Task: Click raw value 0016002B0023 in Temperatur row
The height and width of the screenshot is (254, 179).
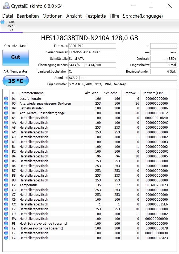Action: tap(157, 185)
